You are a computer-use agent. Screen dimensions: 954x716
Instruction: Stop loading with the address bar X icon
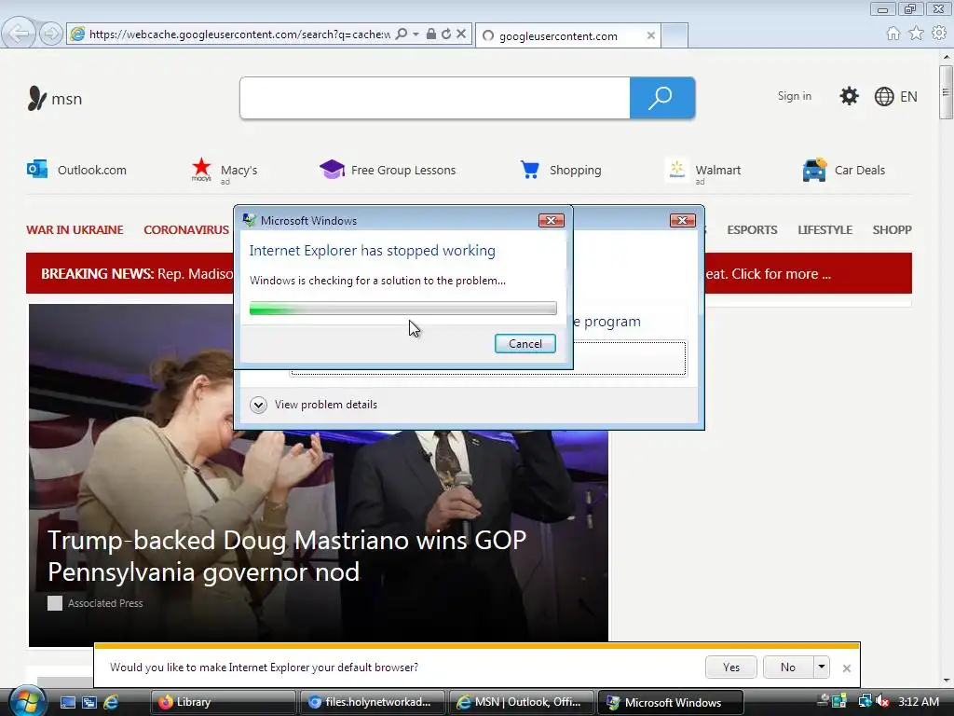tap(461, 34)
